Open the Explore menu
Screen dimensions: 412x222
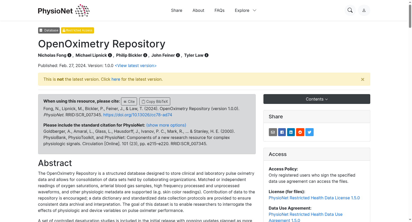pos(245,10)
